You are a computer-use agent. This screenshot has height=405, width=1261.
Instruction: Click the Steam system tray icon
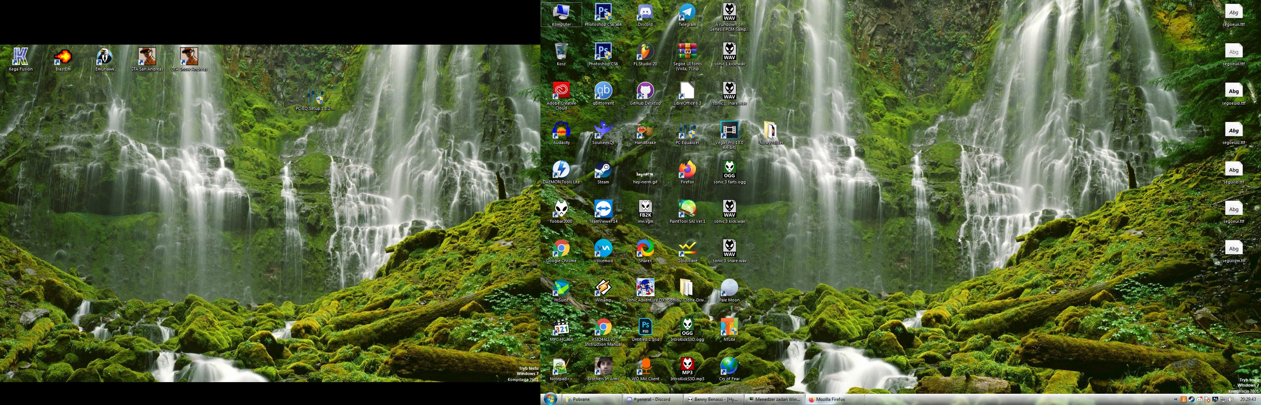click(x=1192, y=400)
